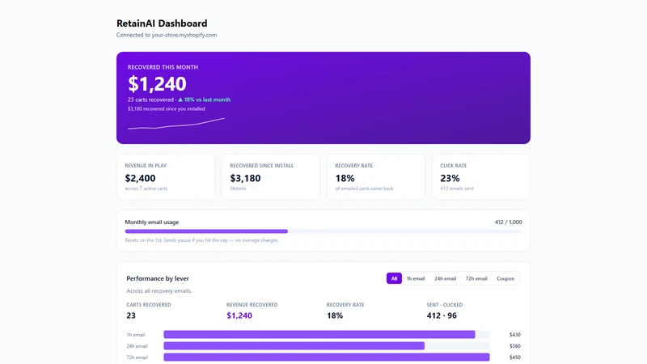
Task: Click the '24h email' row label in chart
Action: click(x=137, y=346)
